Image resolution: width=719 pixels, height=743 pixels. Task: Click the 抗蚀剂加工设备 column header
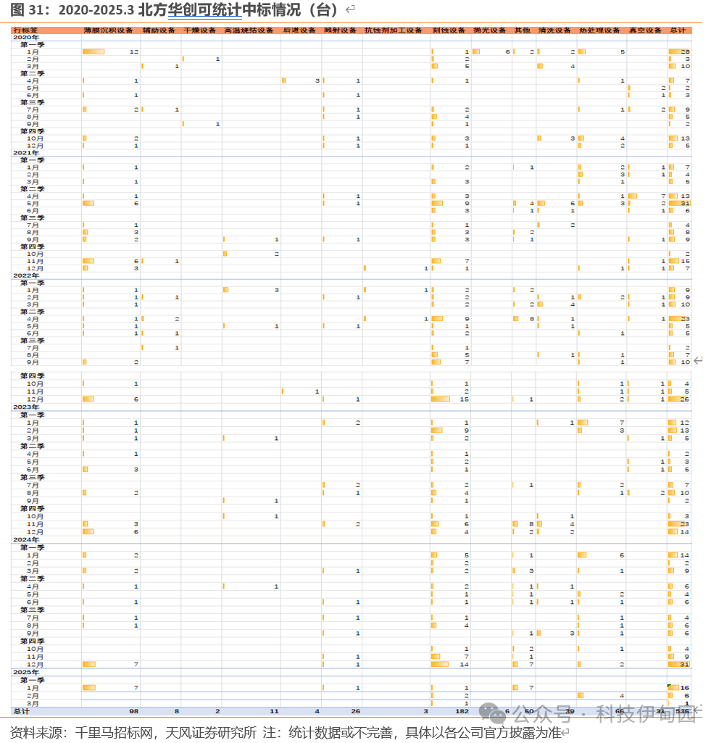pyautogui.click(x=394, y=30)
